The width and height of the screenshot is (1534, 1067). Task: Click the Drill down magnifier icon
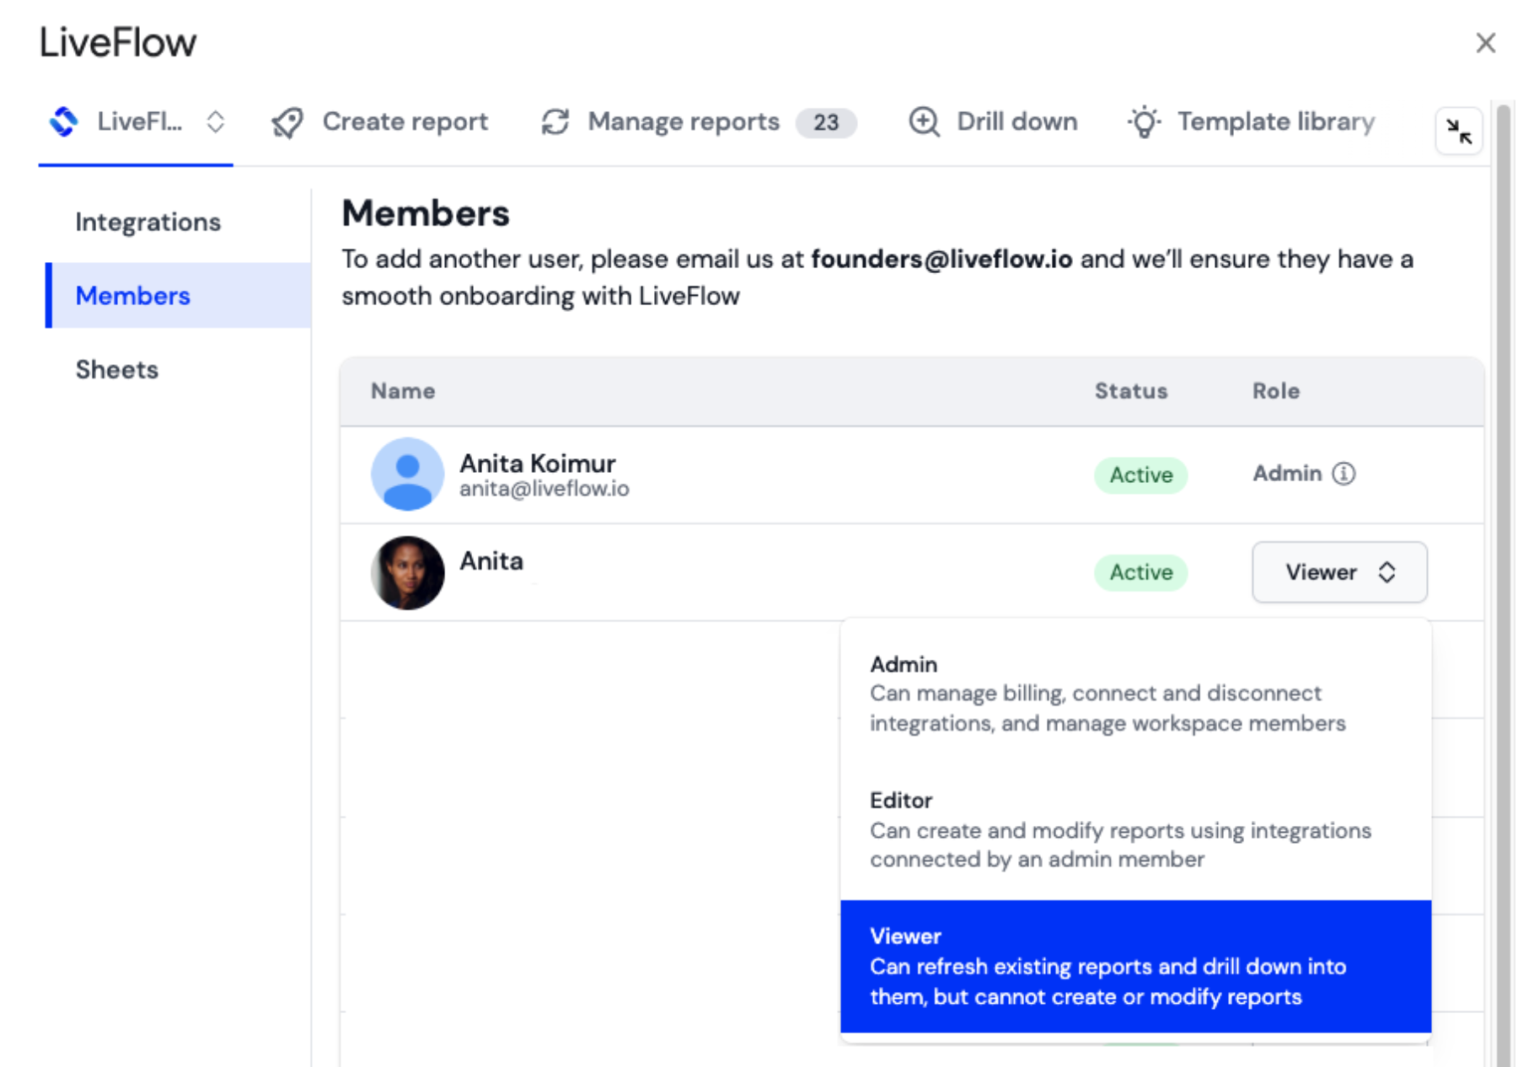click(925, 122)
